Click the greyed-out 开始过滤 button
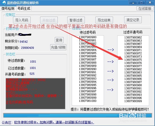This screenshot has width=155, height=126. pos(49,20)
